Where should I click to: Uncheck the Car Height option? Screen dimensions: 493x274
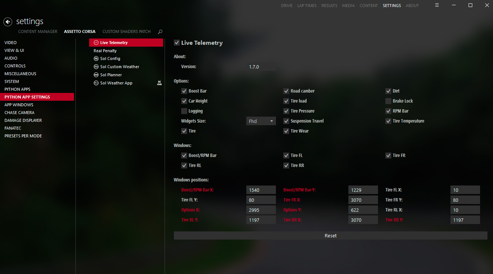(184, 101)
